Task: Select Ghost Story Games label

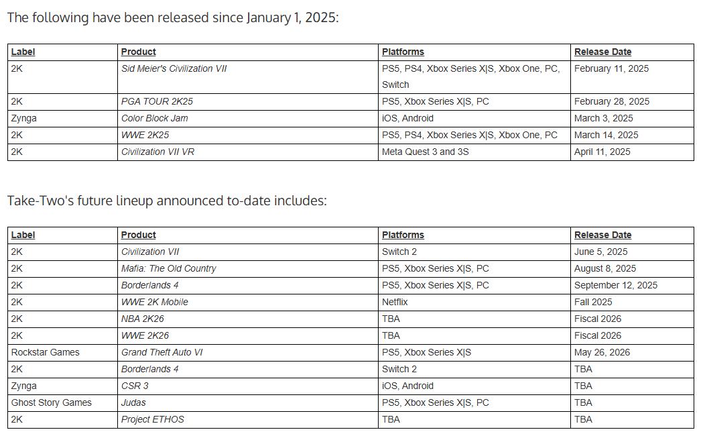Action: click(51, 402)
